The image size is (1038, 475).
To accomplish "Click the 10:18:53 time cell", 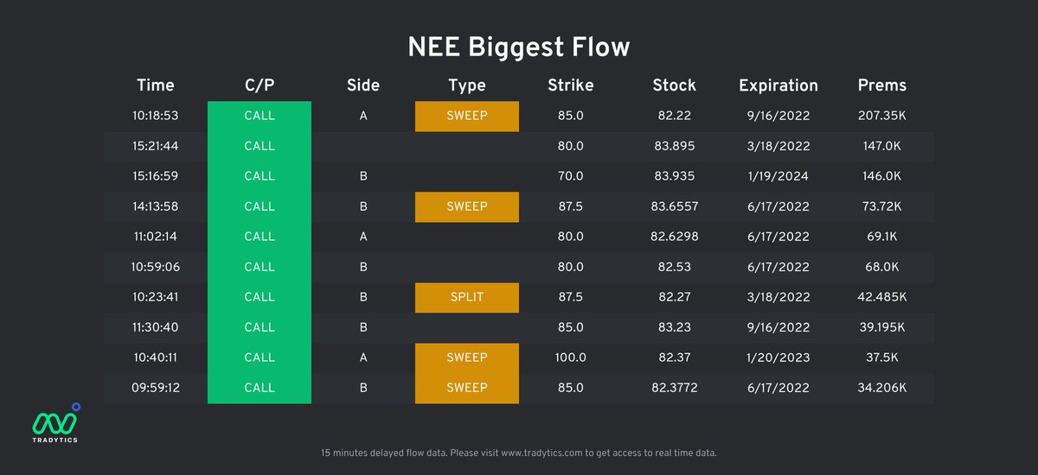I will tap(156, 116).
